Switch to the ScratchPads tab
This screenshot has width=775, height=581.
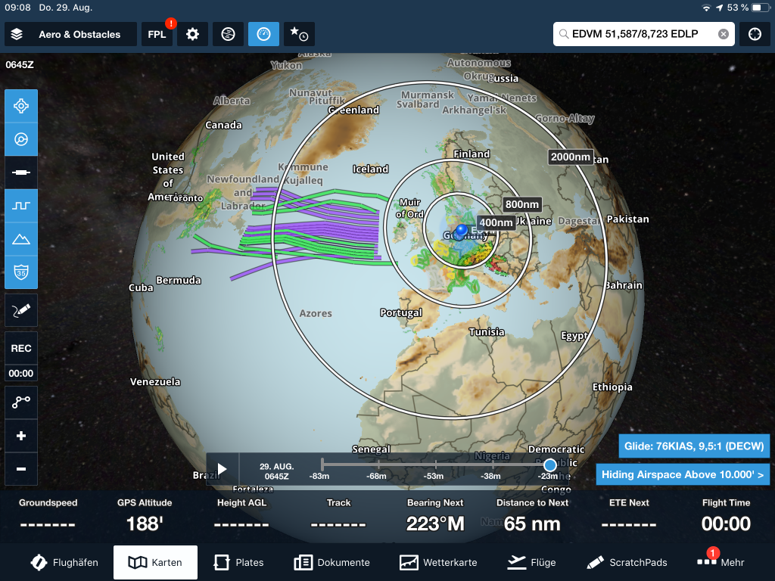[x=627, y=562]
